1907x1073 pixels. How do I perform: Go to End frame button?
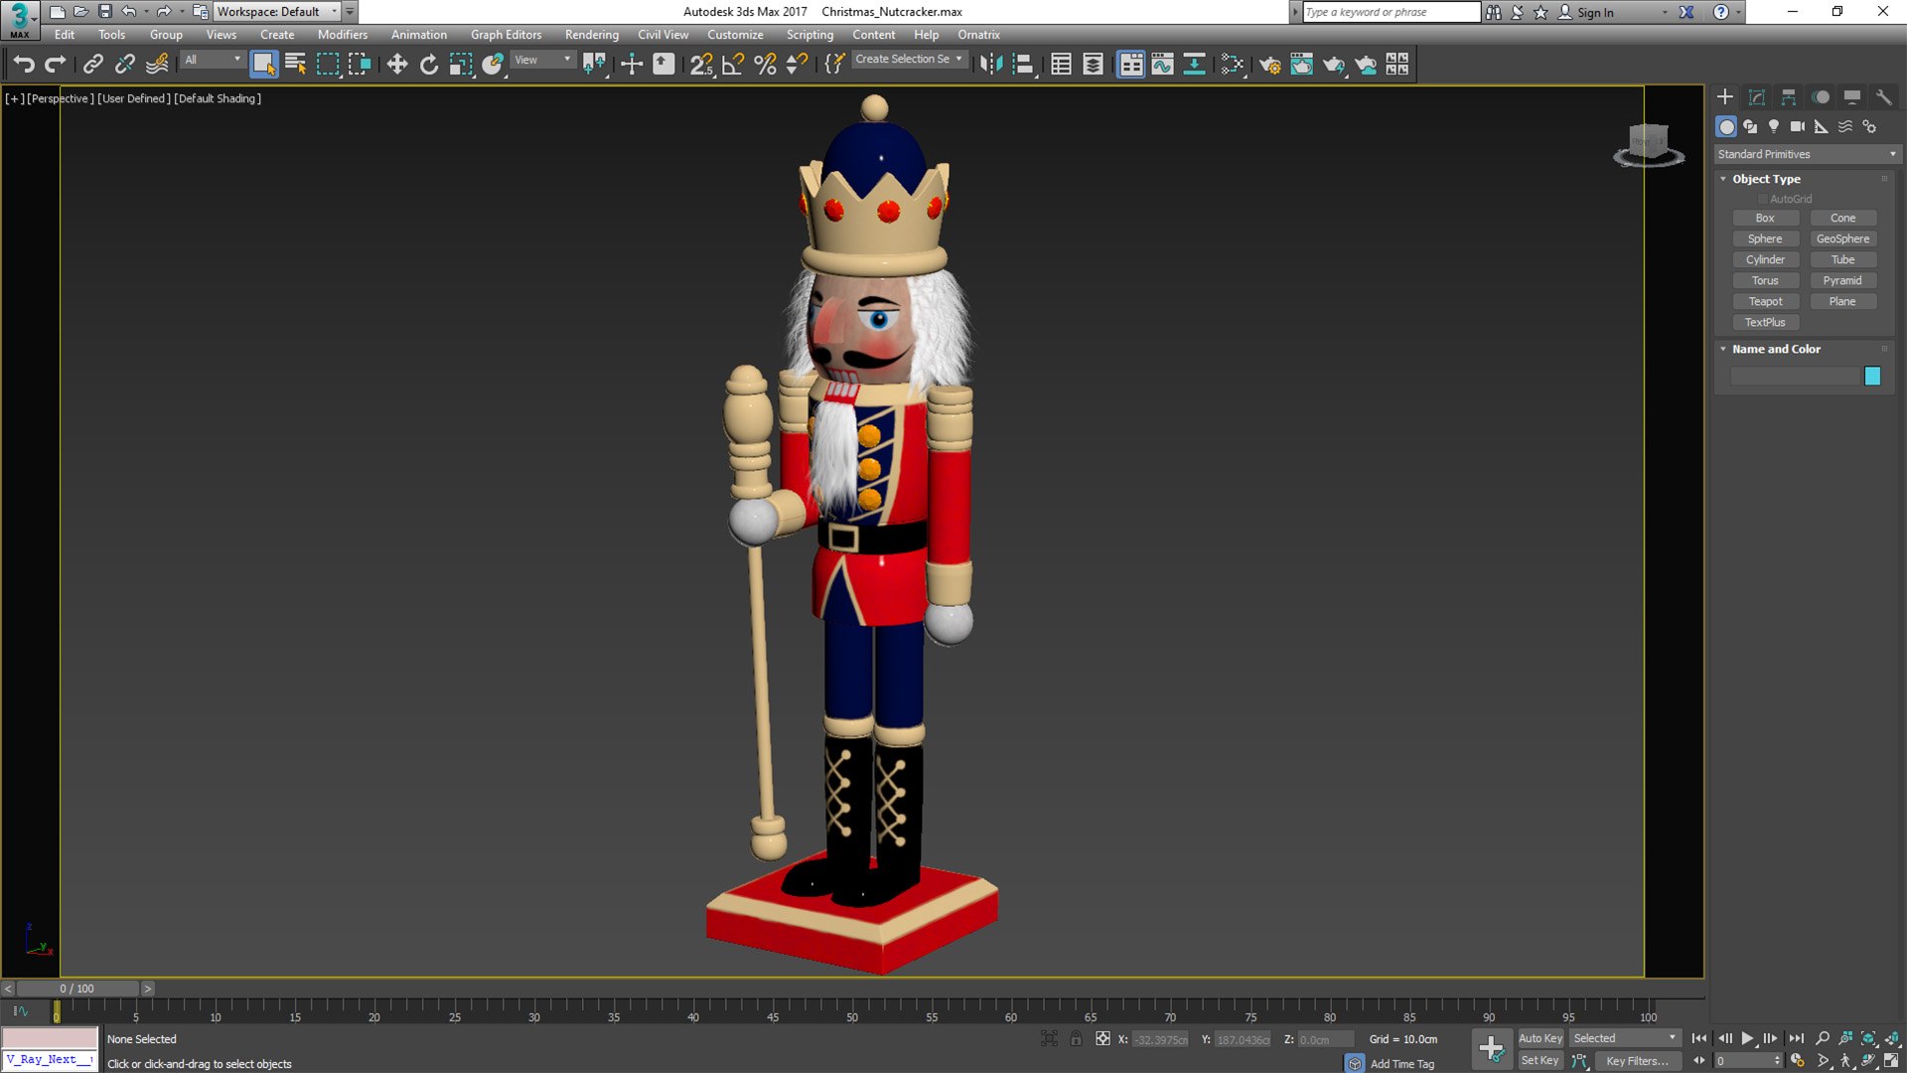click(x=1796, y=1038)
